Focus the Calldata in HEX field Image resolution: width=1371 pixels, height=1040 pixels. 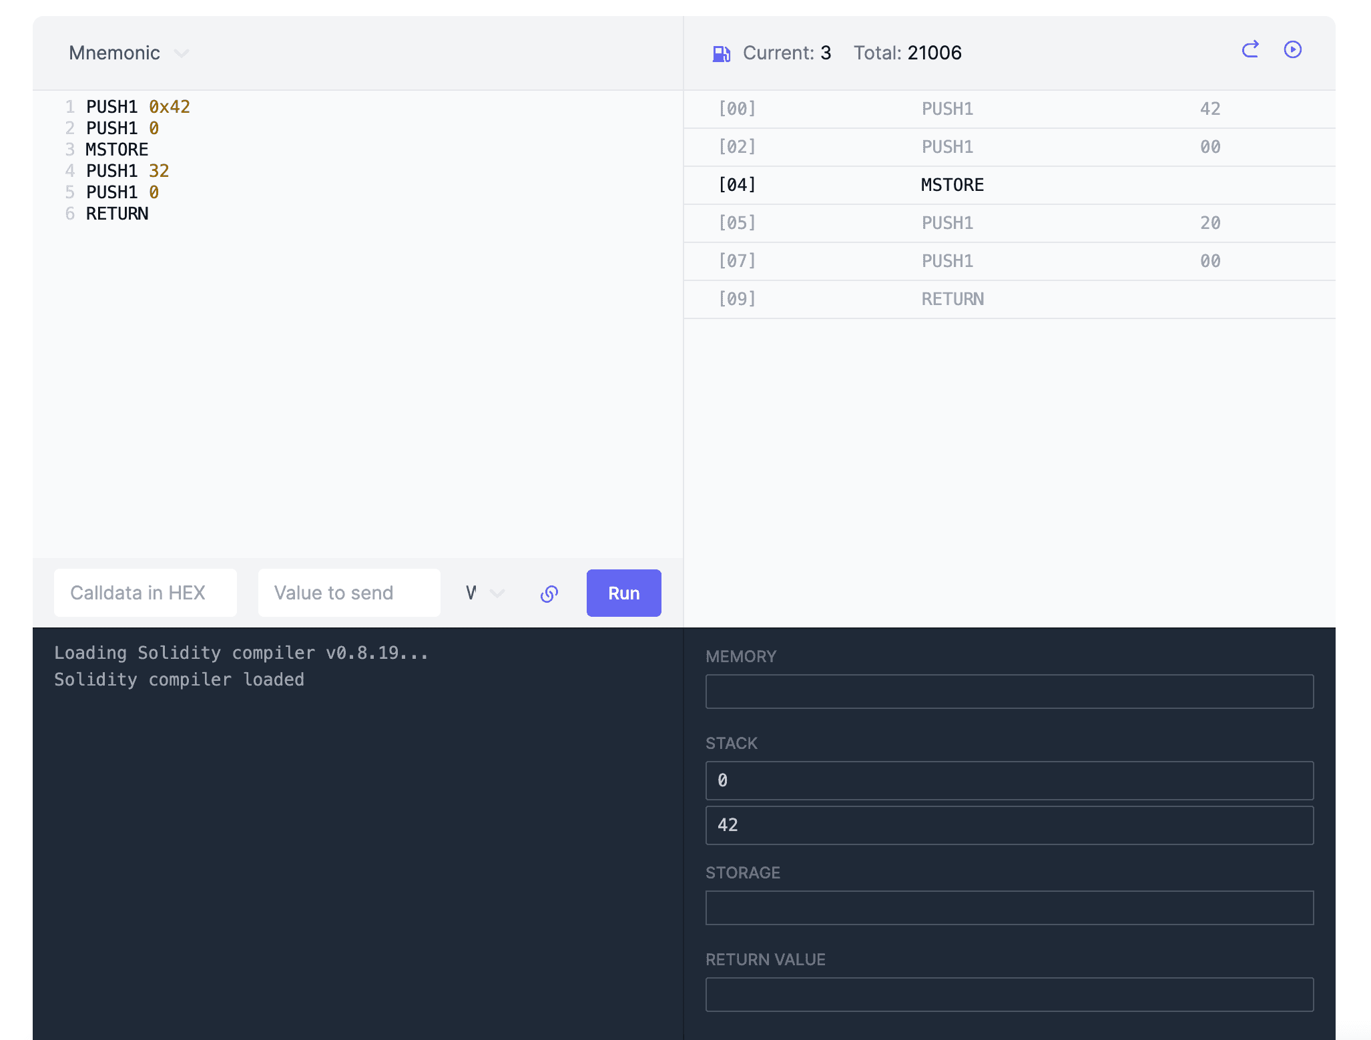(146, 593)
